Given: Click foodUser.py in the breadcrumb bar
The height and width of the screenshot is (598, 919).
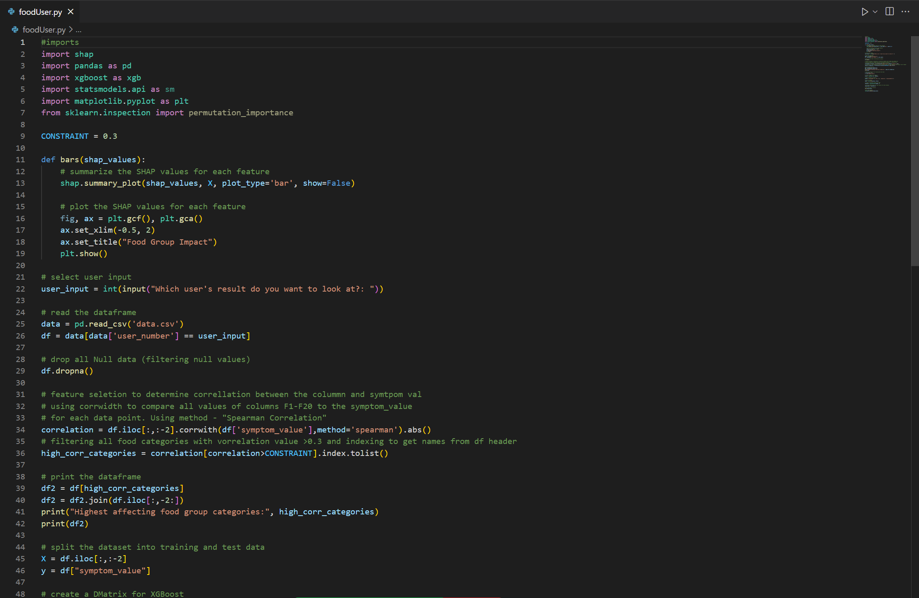Looking at the screenshot, I should [44, 30].
